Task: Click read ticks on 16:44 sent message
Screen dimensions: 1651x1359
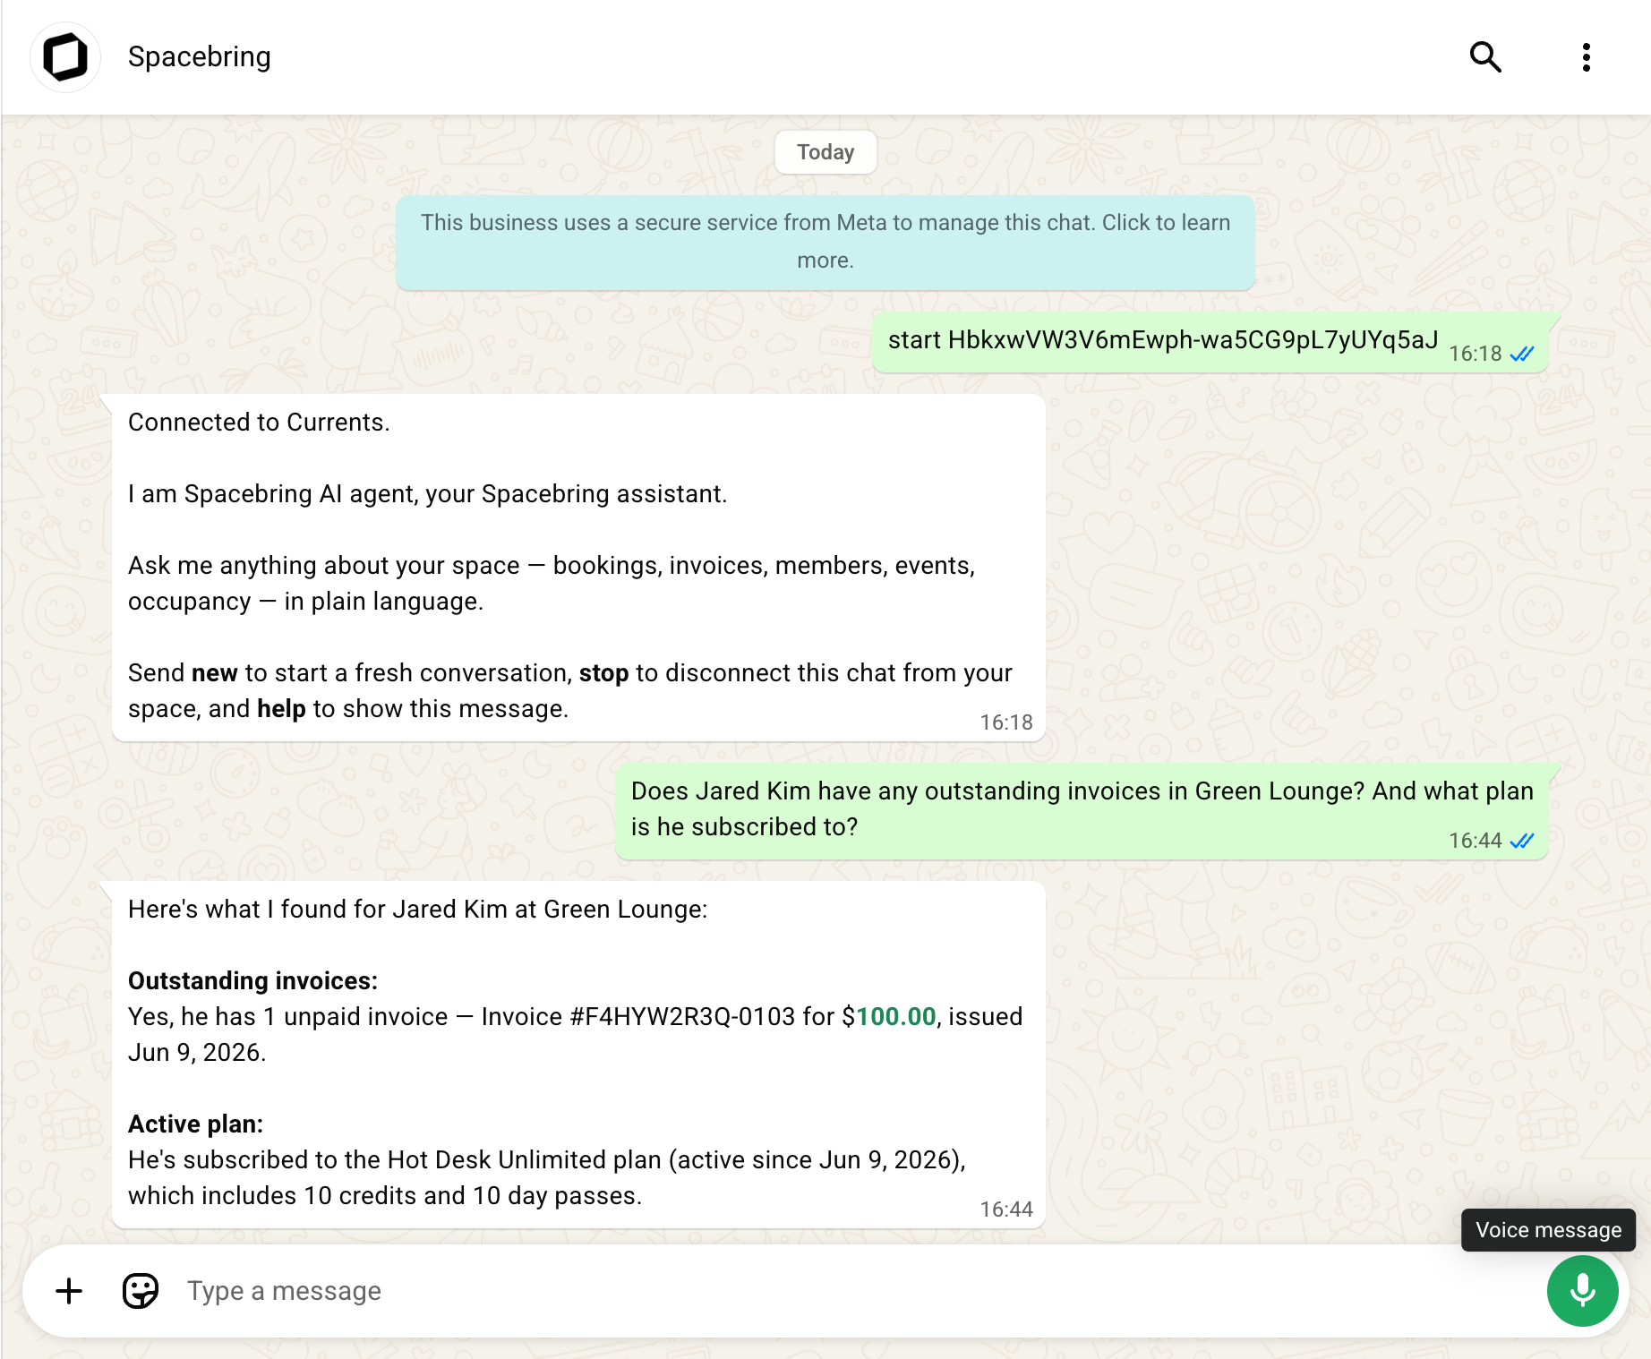Action: pyautogui.click(x=1521, y=842)
